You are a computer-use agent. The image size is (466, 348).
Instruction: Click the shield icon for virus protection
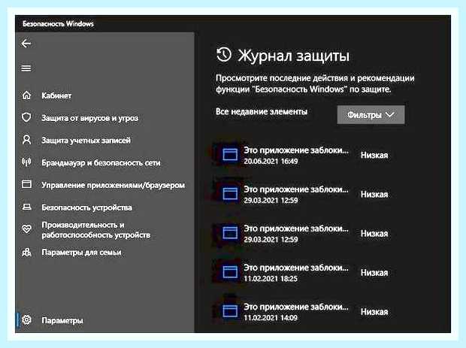point(26,117)
